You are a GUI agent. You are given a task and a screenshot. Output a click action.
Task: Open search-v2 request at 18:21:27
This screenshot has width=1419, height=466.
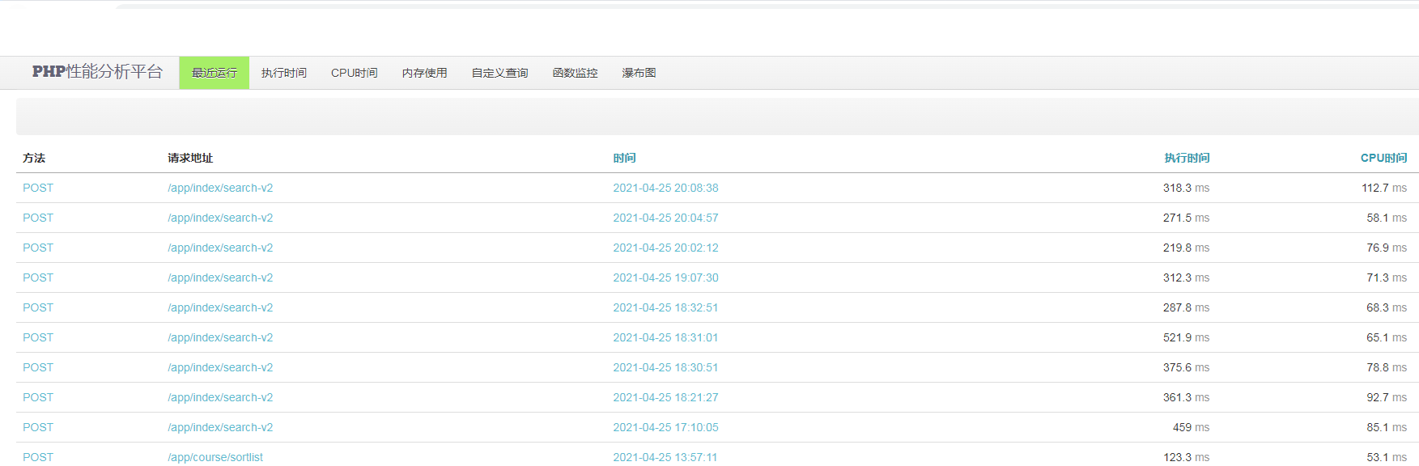pos(220,397)
